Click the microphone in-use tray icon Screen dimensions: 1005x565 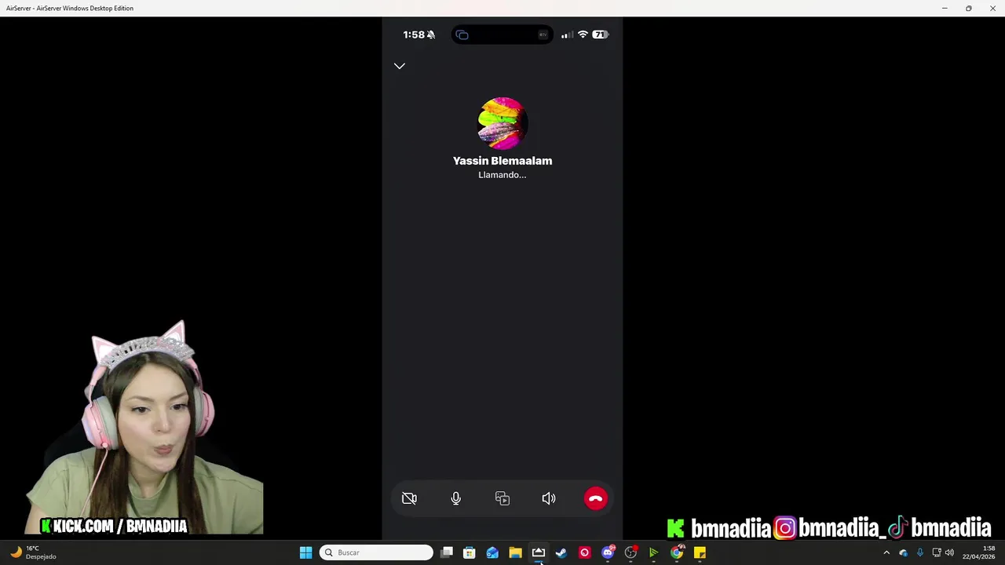coord(919,552)
